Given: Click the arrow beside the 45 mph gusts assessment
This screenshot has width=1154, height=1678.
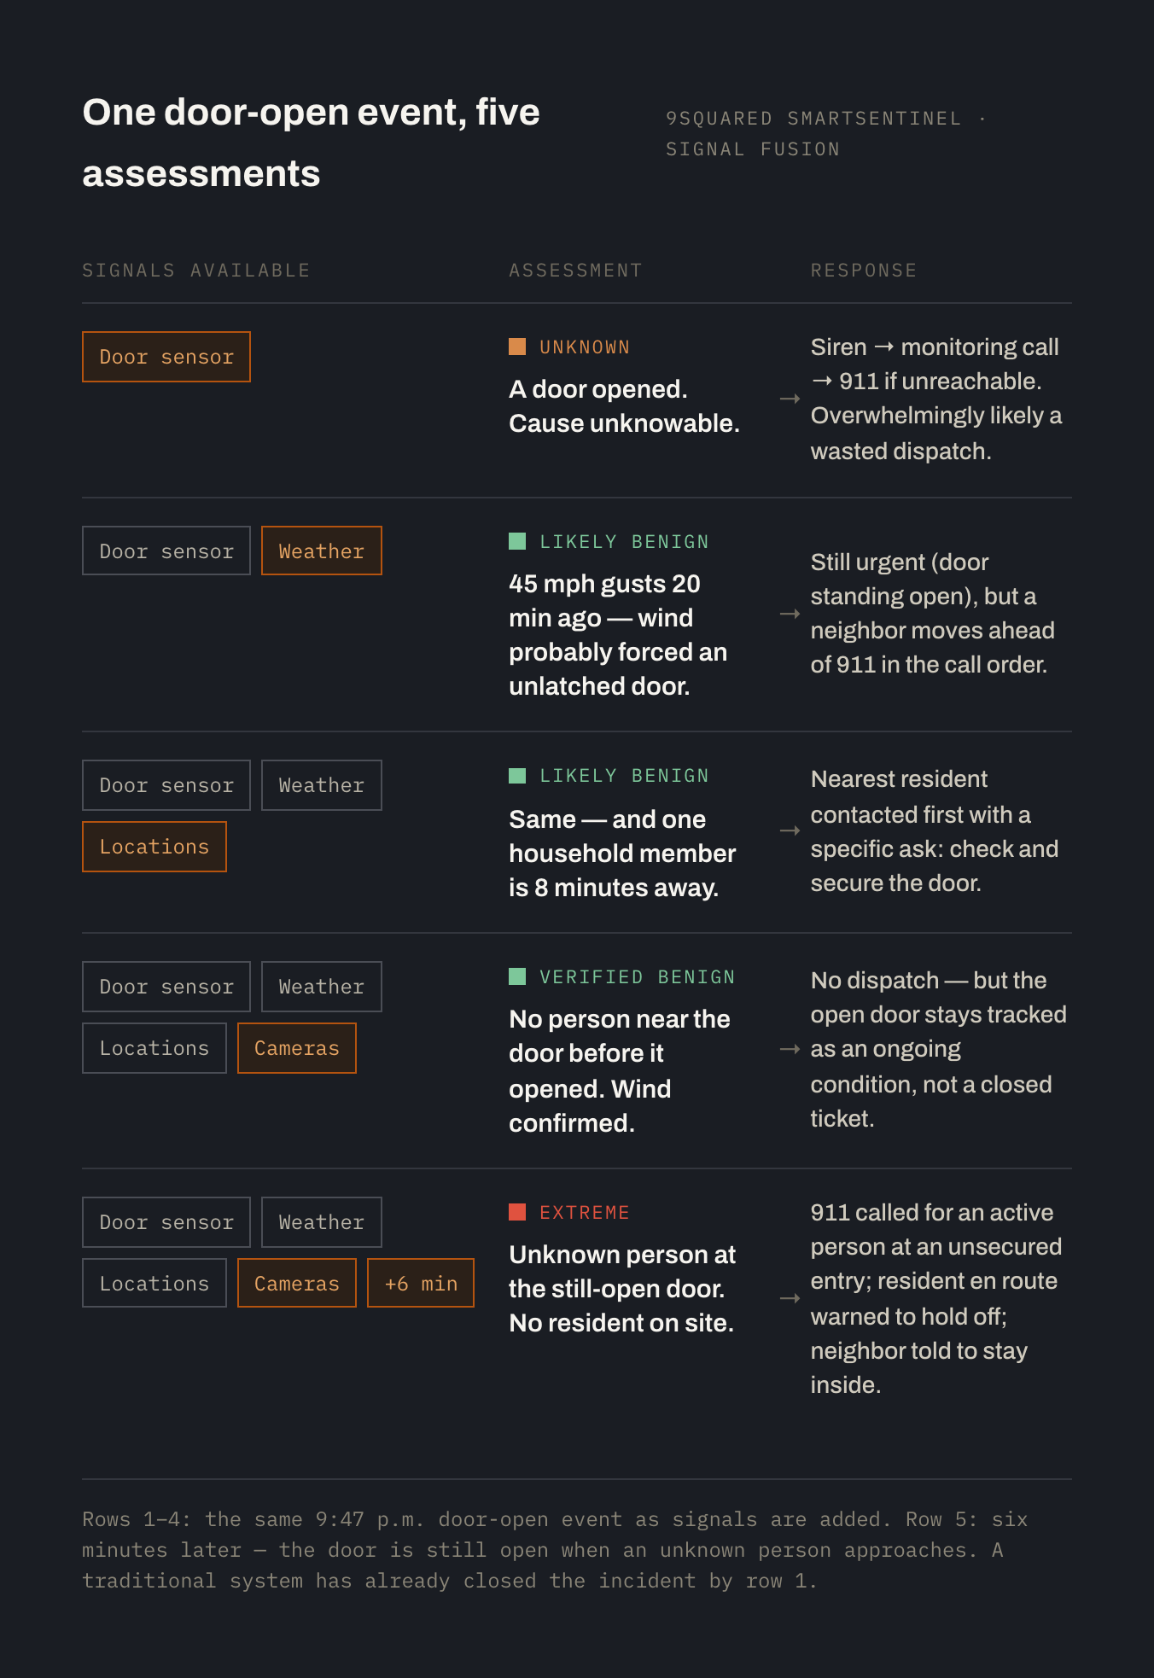Looking at the screenshot, I should click(x=790, y=614).
